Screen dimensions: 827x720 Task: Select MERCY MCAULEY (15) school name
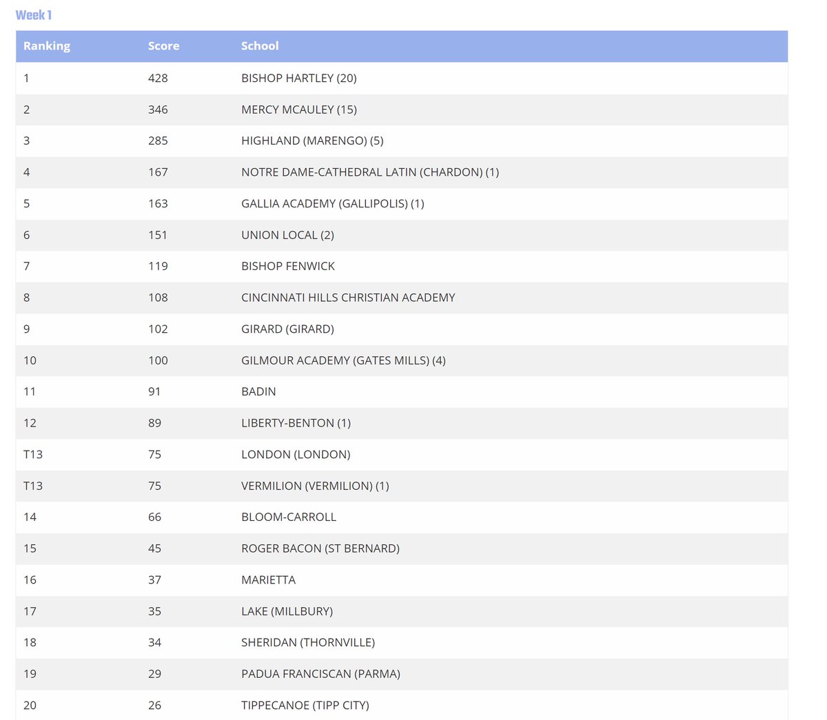click(299, 110)
